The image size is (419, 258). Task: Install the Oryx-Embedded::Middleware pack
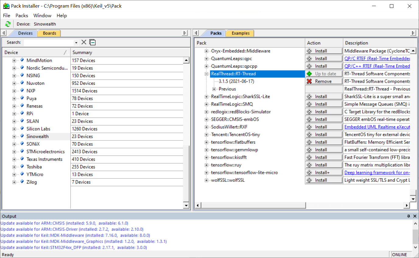pyautogui.click(x=324, y=51)
